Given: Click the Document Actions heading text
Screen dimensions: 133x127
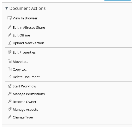Looking at the screenshot, I should tap(28, 8).
